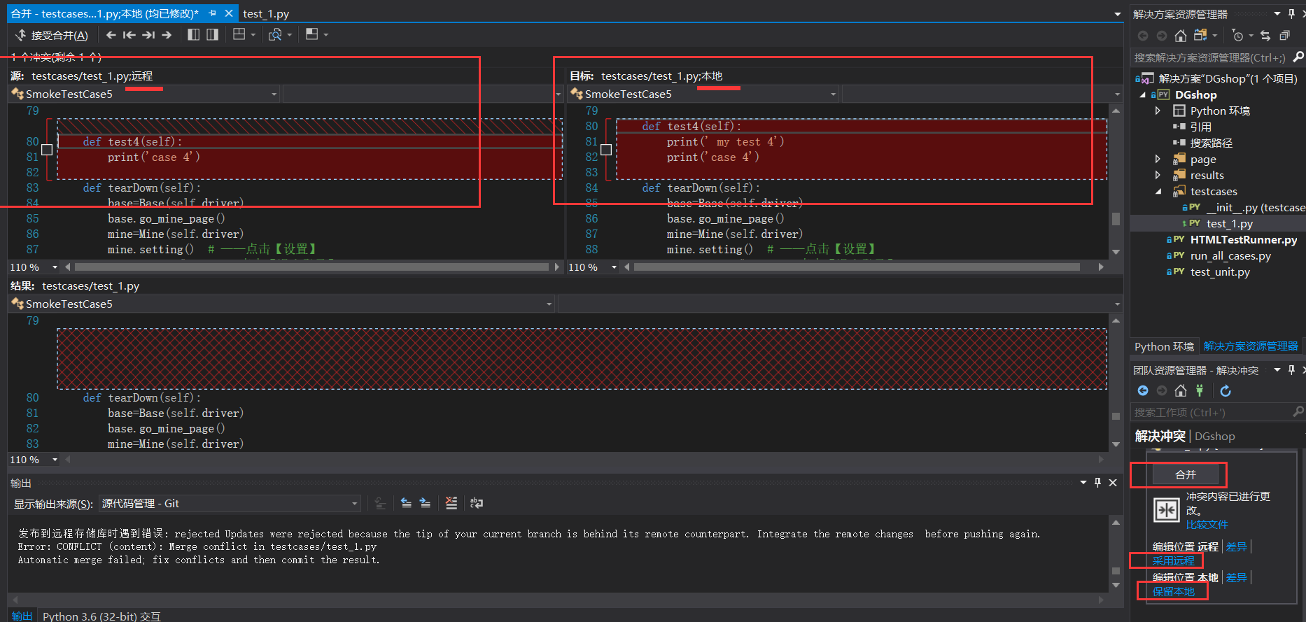Image resolution: width=1306 pixels, height=622 pixels.
Task: Select 搜索路径 search paths node
Action: (1211, 143)
